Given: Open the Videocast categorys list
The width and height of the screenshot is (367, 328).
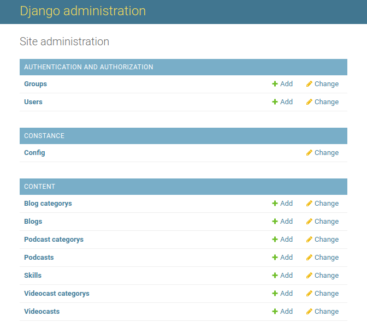Looking at the screenshot, I should point(57,294).
